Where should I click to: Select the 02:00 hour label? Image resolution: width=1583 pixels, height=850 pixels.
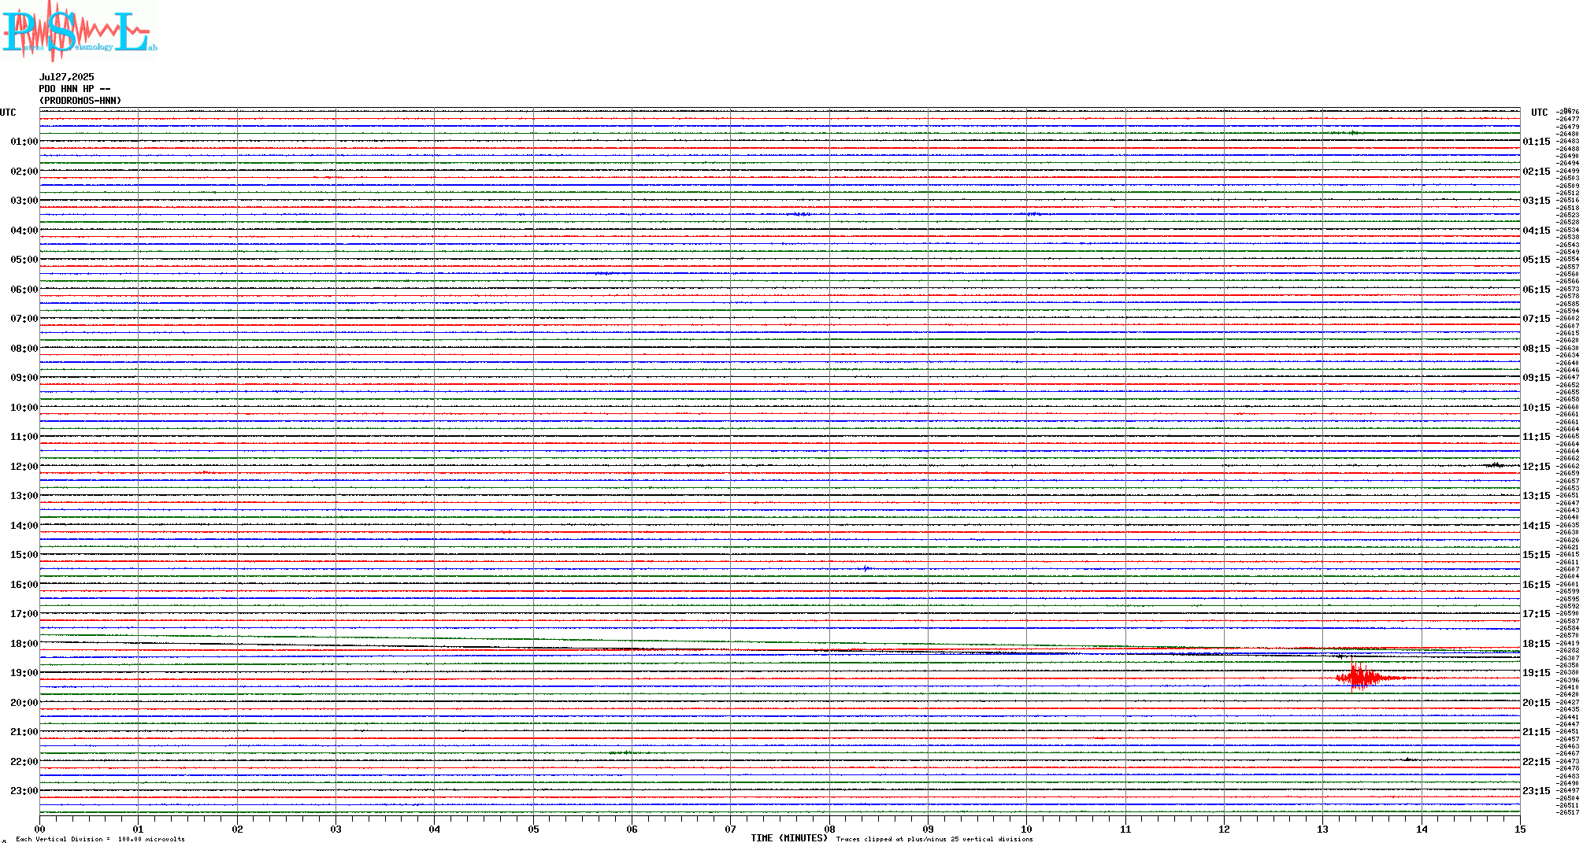click(x=24, y=172)
